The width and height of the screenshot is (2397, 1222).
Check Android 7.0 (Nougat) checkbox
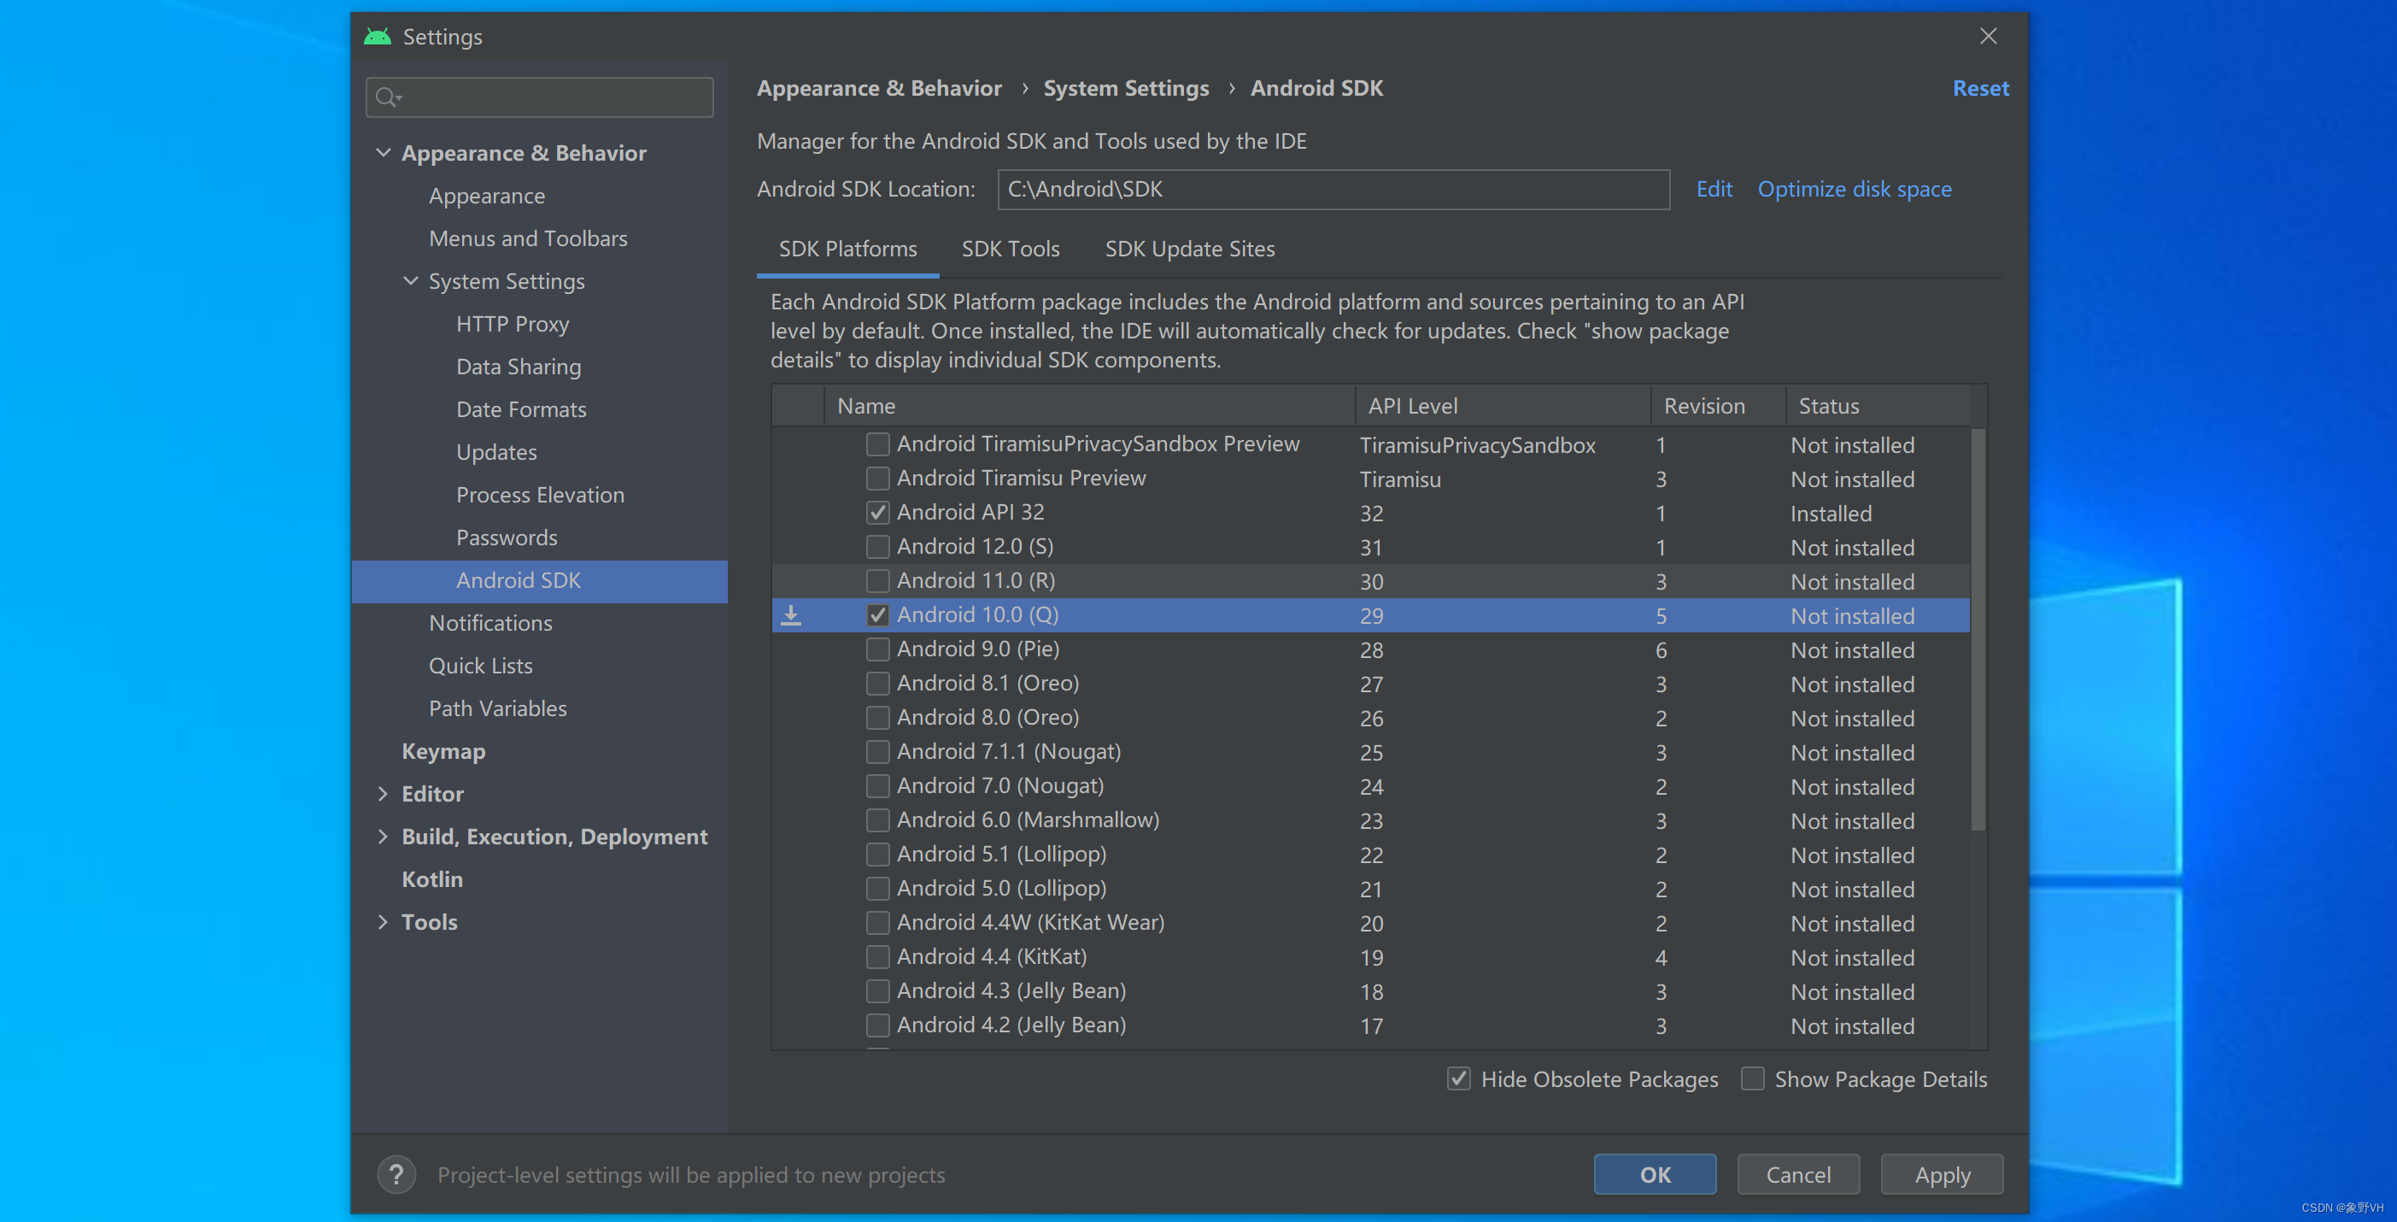[877, 785]
